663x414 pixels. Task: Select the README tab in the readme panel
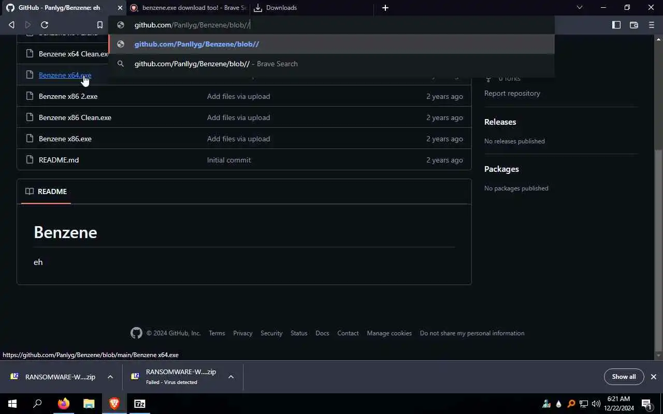[x=46, y=191]
